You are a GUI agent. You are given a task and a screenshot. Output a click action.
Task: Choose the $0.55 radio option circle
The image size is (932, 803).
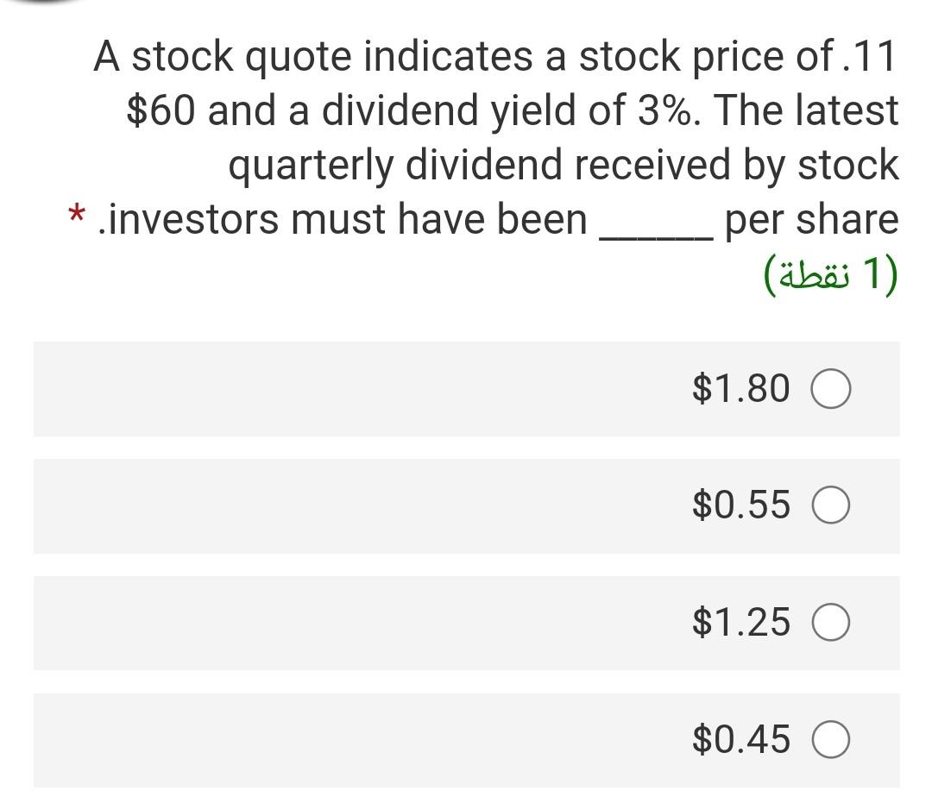[x=830, y=505]
